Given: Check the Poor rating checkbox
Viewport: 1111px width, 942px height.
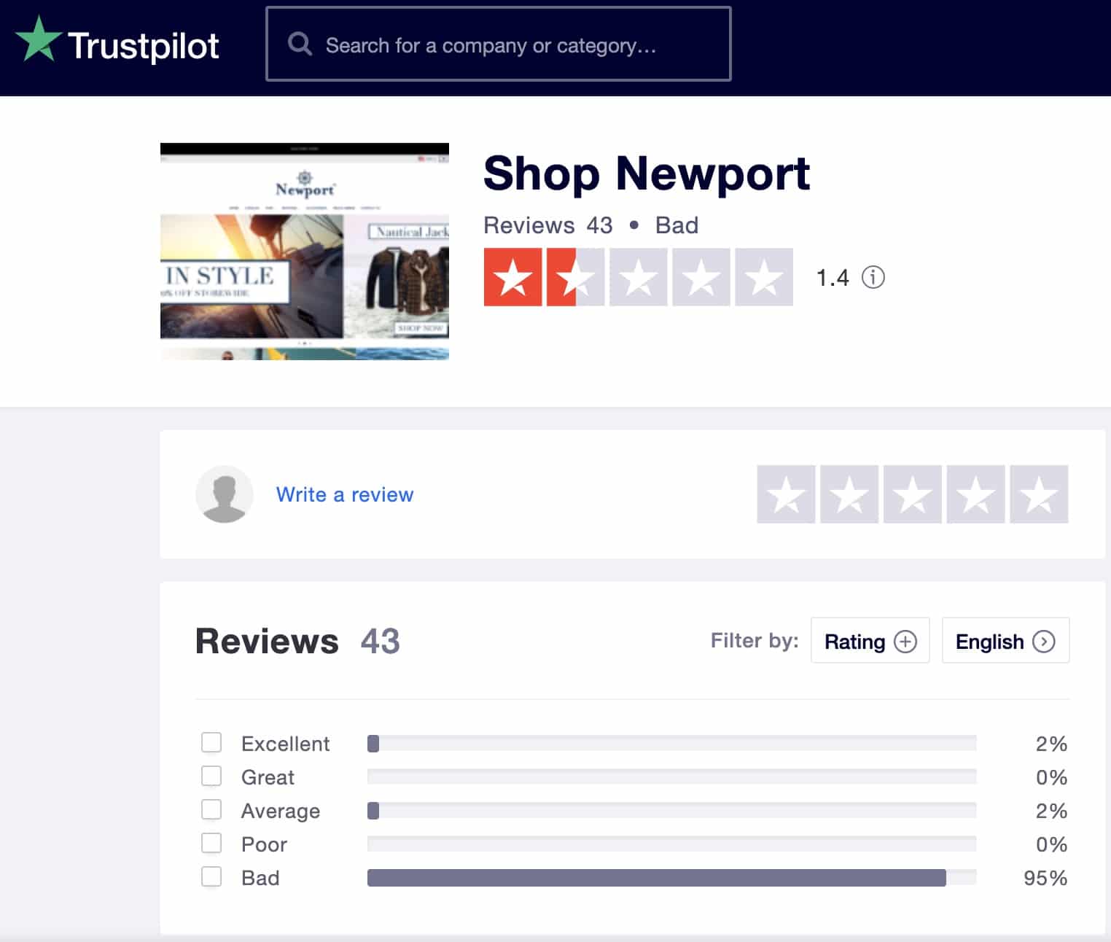Looking at the screenshot, I should click(211, 843).
